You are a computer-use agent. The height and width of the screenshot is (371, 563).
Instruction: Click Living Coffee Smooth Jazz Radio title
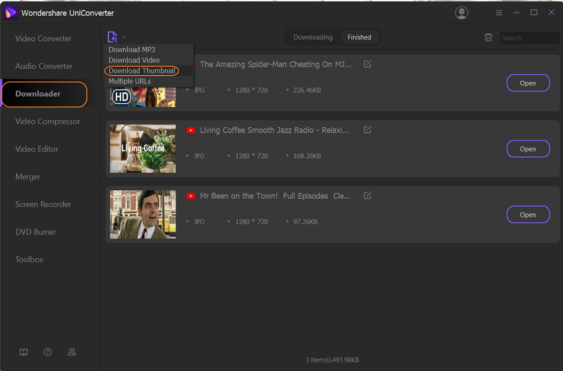coord(274,130)
